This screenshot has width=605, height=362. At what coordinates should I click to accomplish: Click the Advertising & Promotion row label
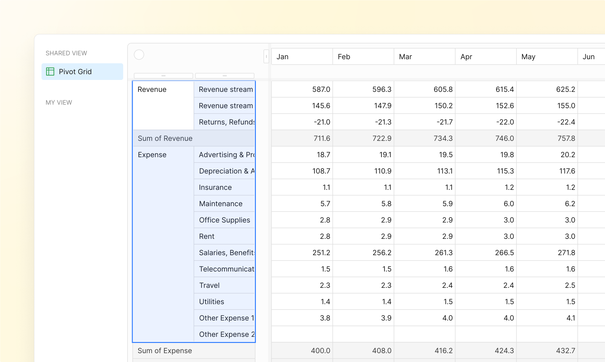[225, 154]
